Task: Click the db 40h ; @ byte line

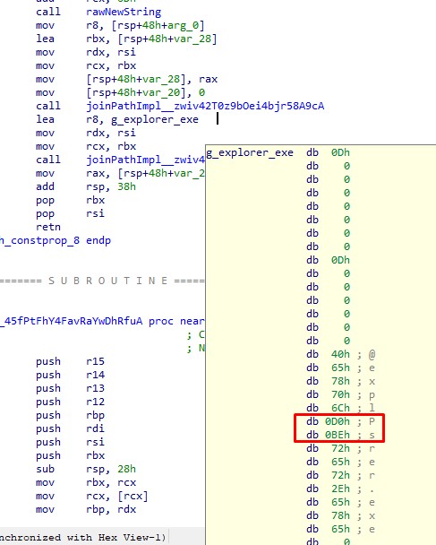Action: click(340, 355)
